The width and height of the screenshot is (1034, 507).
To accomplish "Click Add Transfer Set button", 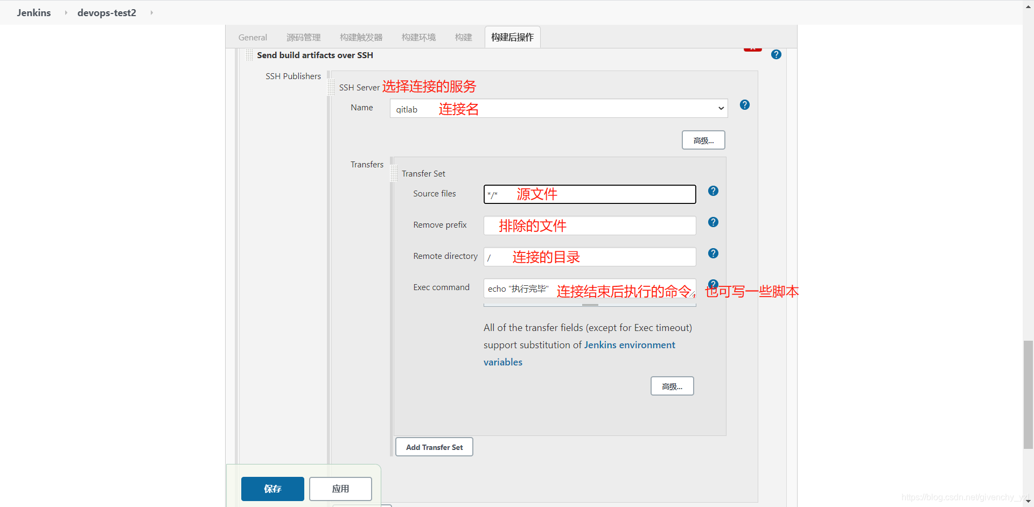I will [x=434, y=447].
